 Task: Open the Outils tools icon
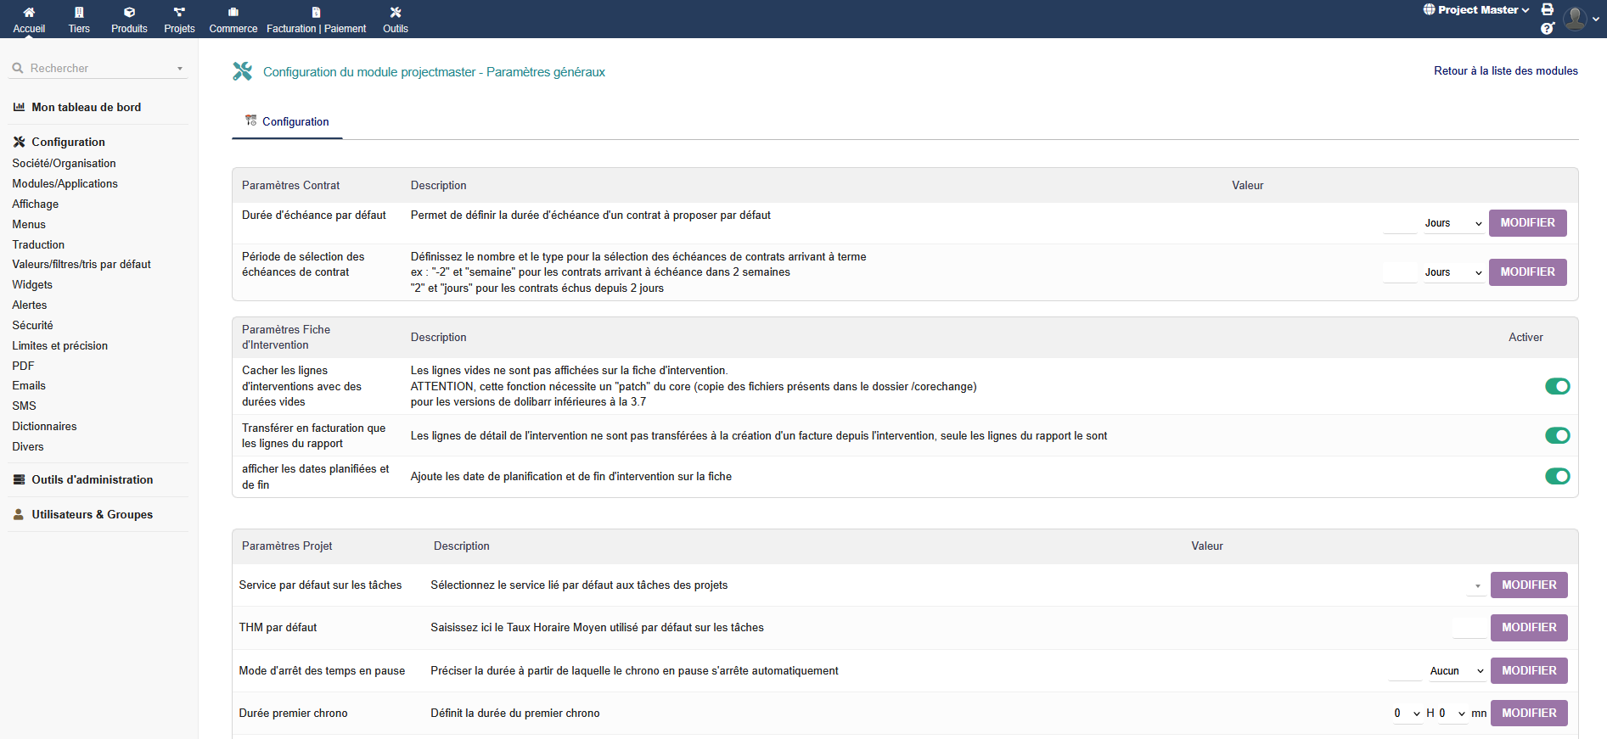[x=396, y=13]
